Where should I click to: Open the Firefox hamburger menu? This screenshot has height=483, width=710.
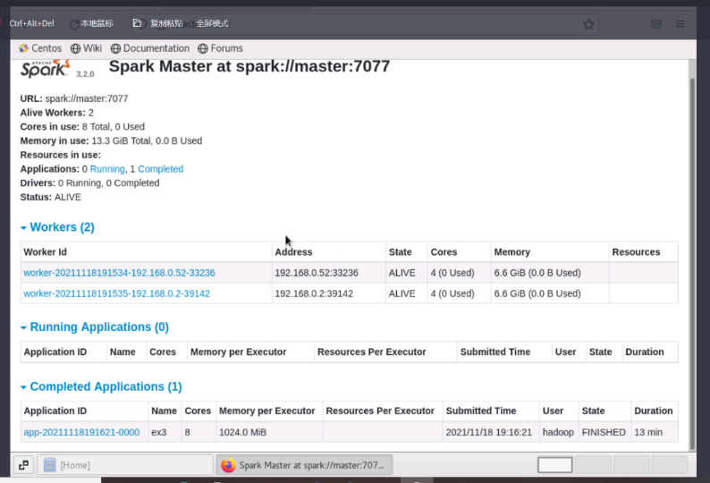click(680, 24)
